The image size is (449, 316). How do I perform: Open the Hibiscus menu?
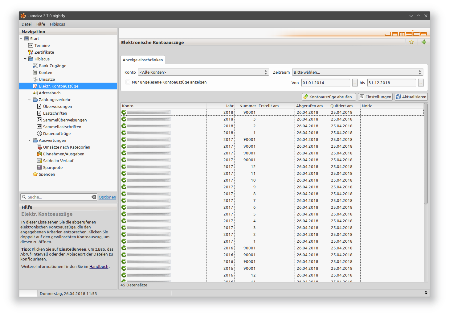tap(57, 24)
